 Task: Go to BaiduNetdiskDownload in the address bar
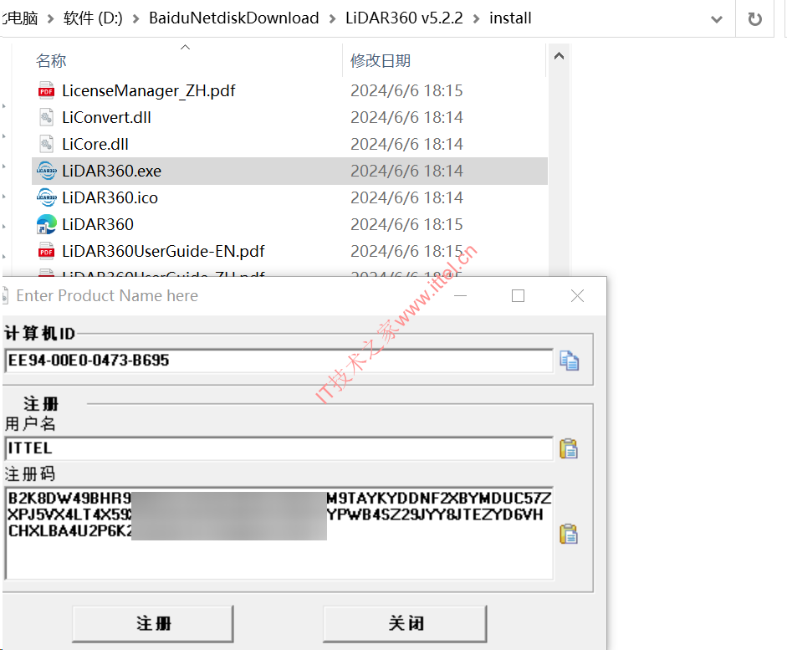click(x=234, y=18)
